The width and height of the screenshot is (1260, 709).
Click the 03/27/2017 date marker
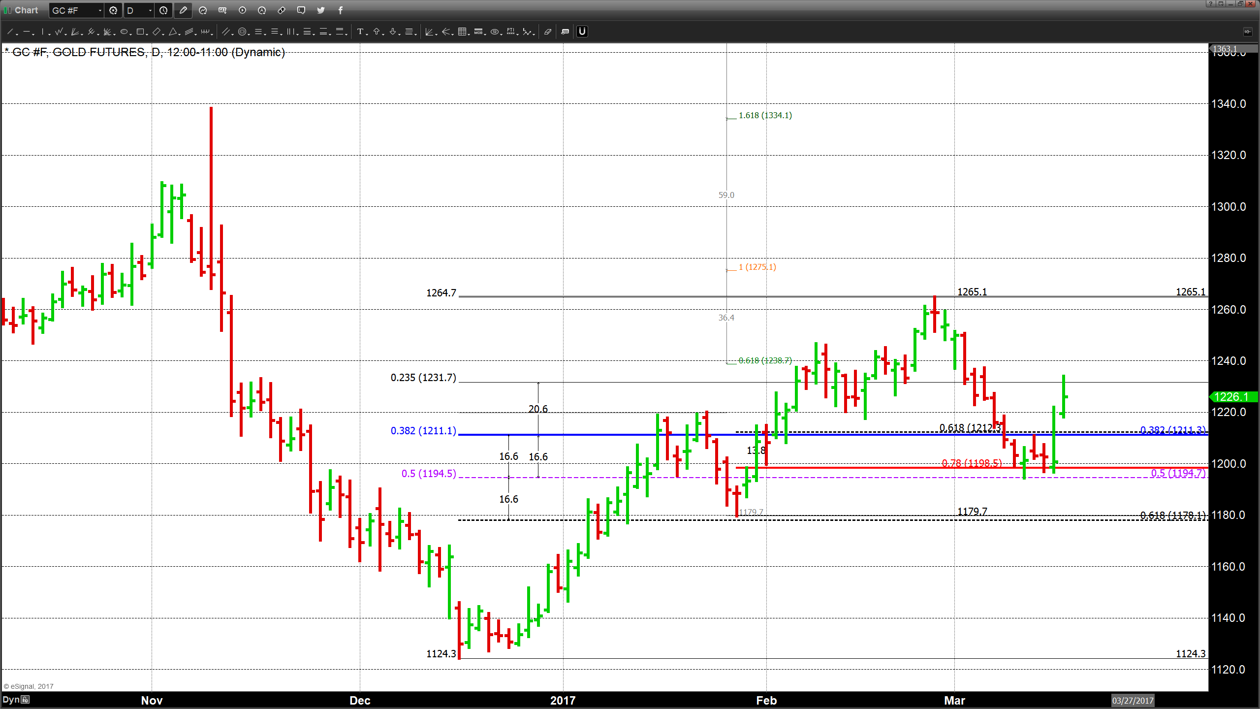pos(1133,701)
